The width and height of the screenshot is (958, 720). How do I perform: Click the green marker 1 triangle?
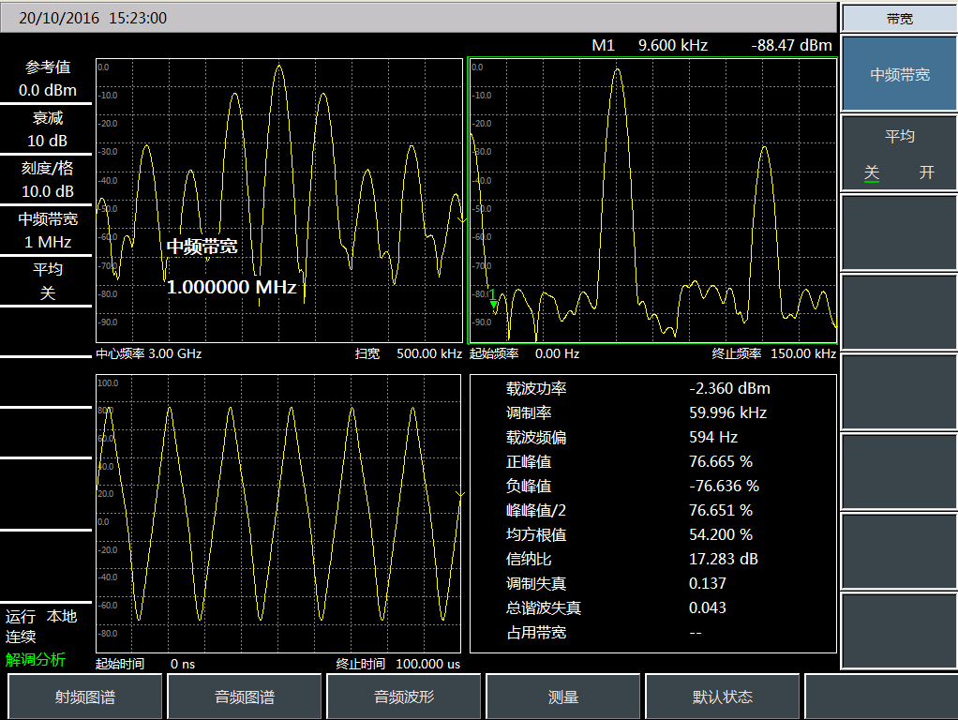494,305
